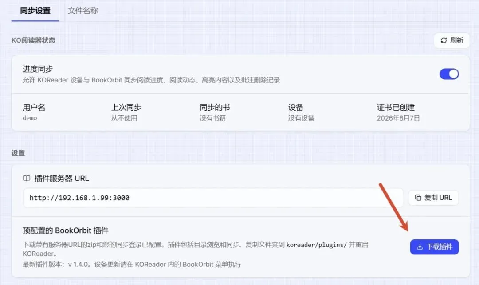Click the refresh arrows icon in 刷新

click(x=444, y=40)
